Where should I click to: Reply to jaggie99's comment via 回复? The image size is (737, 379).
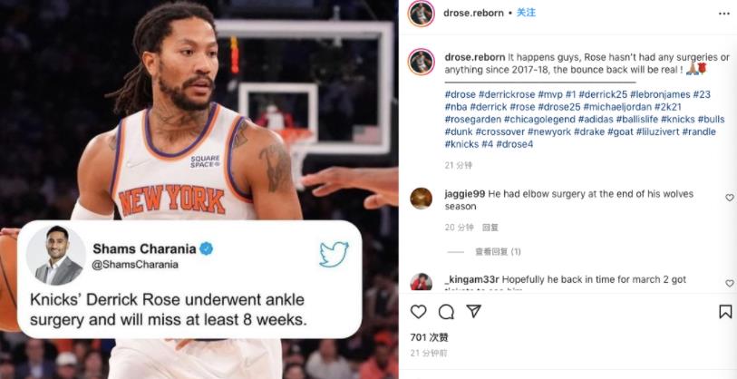(x=490, y=228)
